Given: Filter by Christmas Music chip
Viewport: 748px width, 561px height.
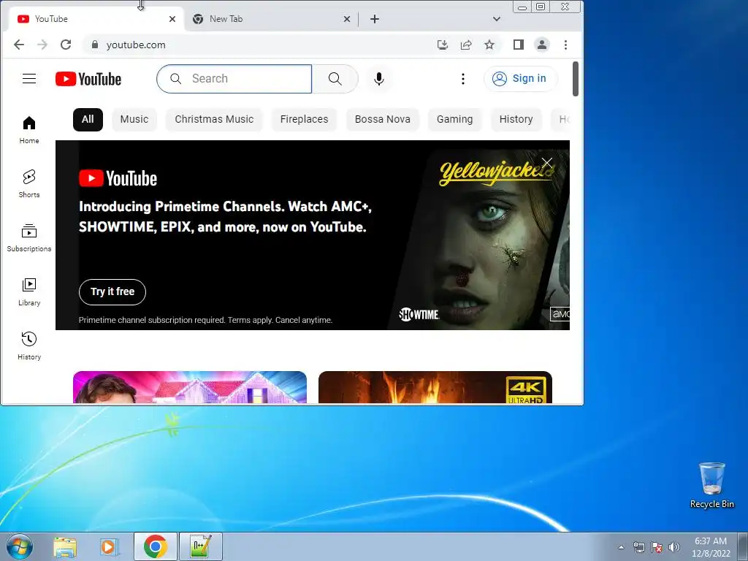Looking at the screenshot, I should (214, 119).
